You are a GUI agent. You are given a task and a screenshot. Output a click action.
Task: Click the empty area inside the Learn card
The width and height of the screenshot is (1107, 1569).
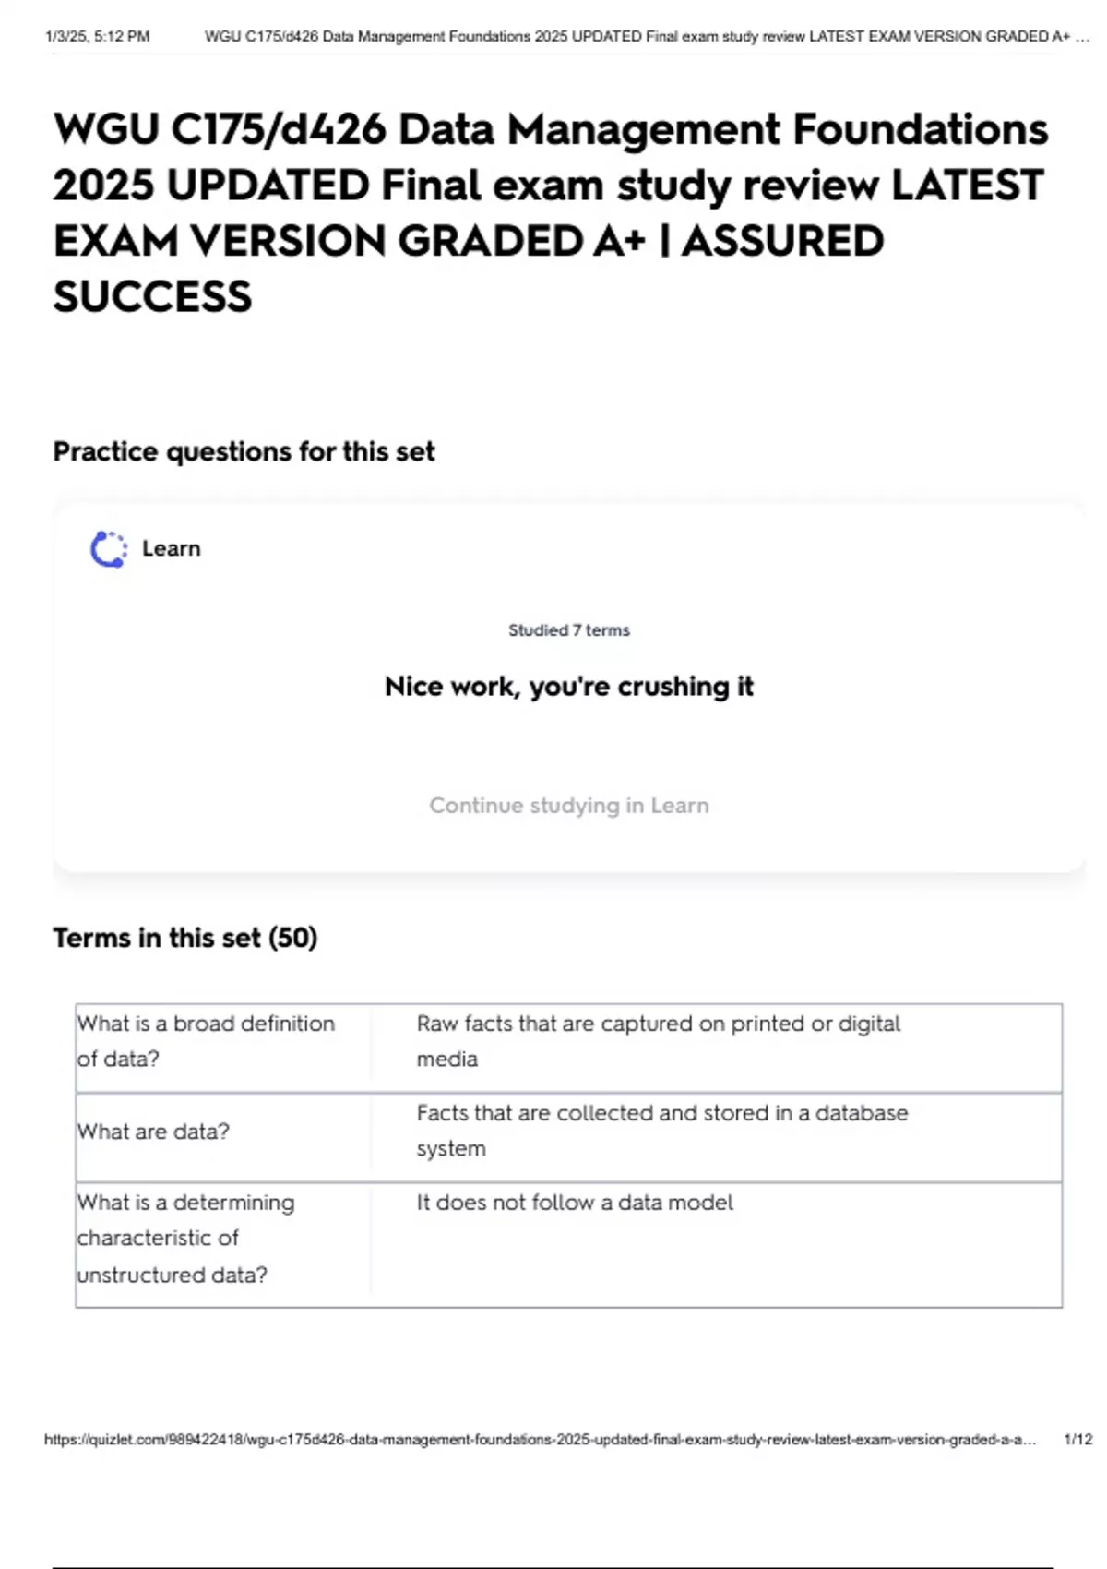830,738
